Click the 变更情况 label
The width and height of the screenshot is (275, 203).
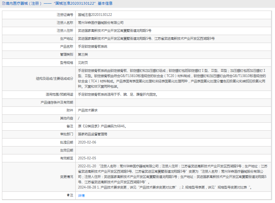coord(66,177)
